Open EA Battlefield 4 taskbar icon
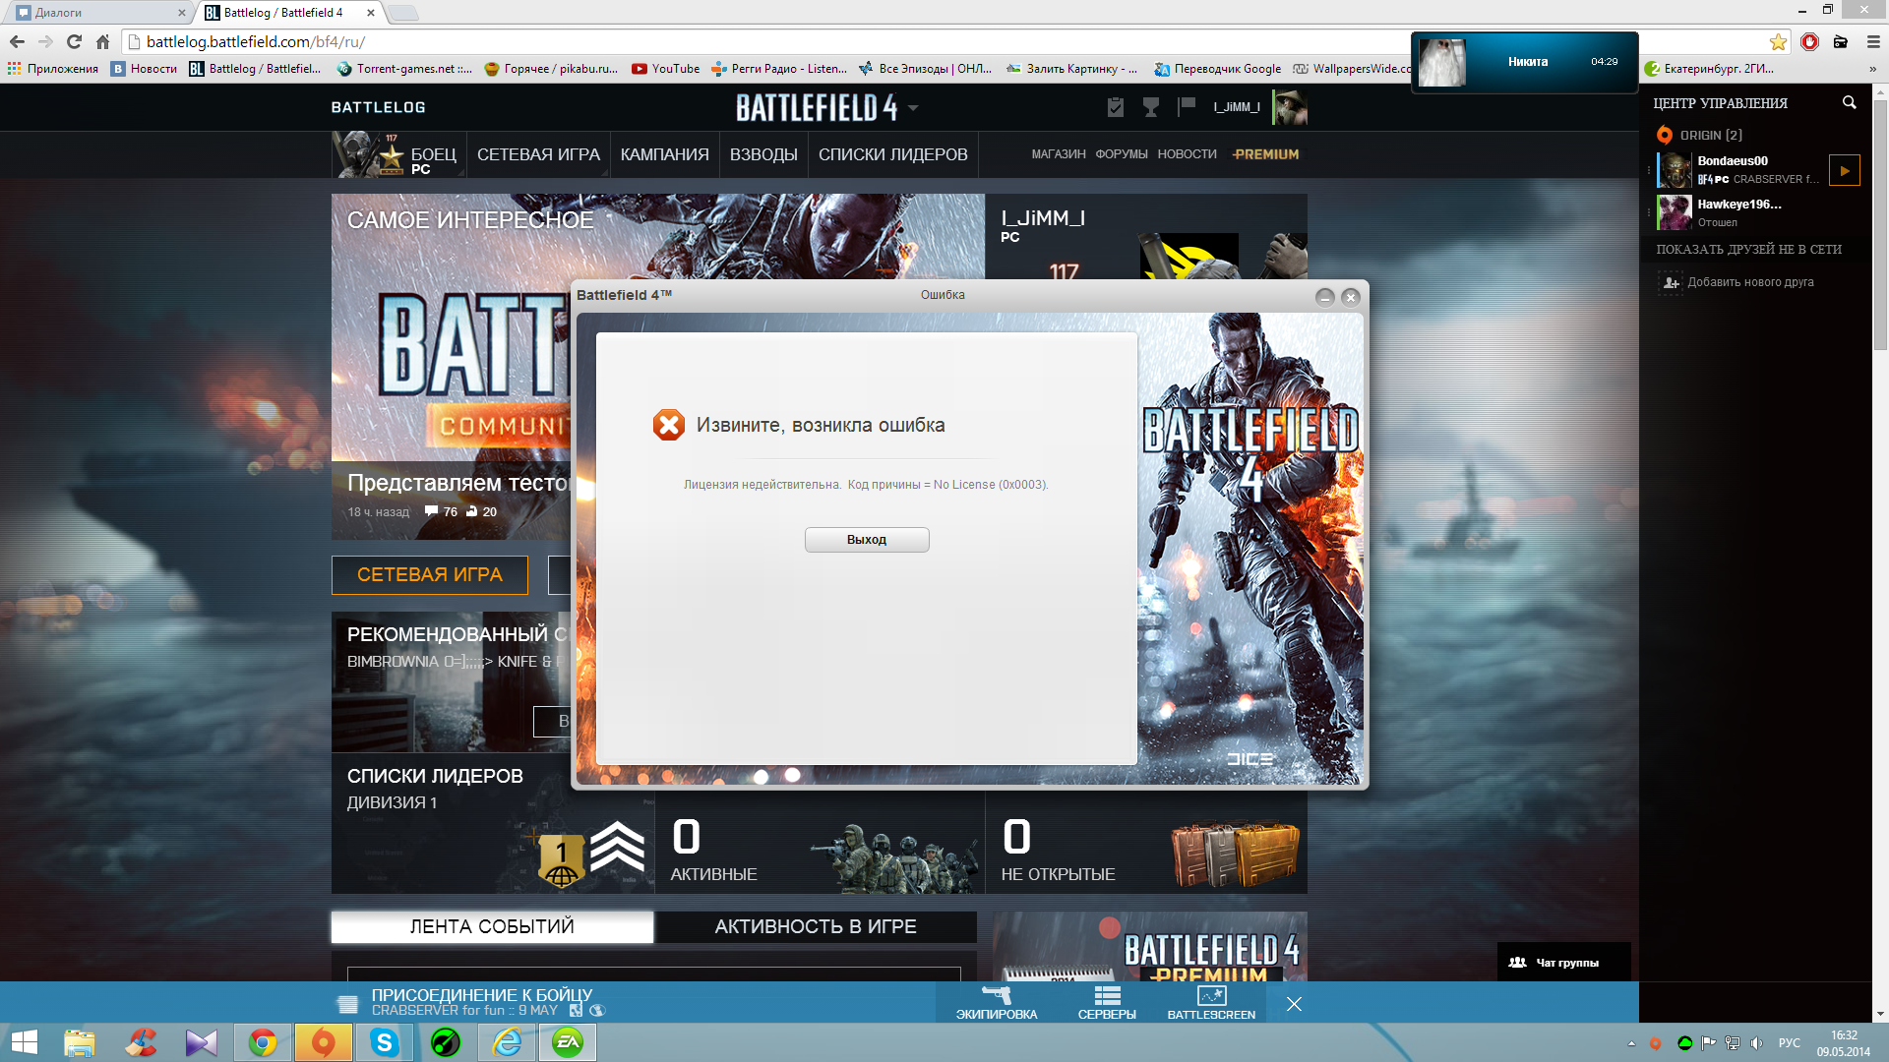The image size is (1889, 1062). click(568, 1042)
